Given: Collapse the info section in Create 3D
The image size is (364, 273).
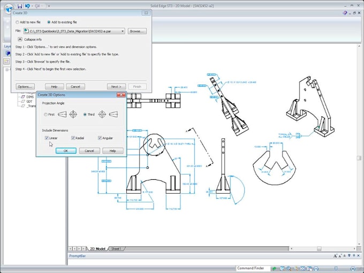Looking at the screenshot, I should (x=20, y=39).
